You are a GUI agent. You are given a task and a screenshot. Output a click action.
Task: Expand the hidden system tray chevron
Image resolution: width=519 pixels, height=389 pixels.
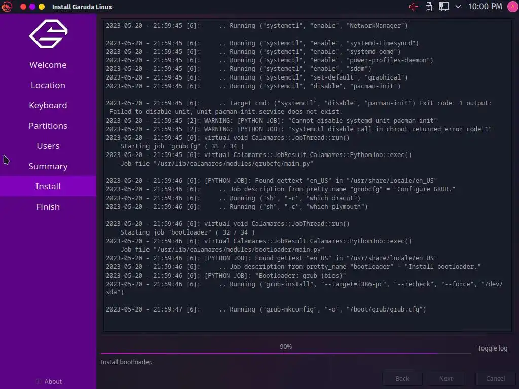click(x=458, y=7)
